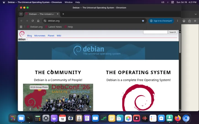Viewport: 199px width, 124px height.
Task: Click the Search button
Action: click(x=172, y=32)
